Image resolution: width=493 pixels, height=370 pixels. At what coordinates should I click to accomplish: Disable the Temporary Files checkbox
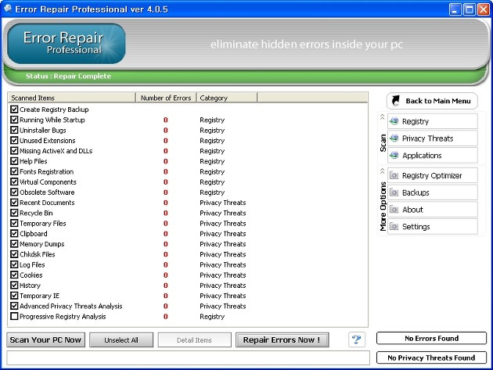pos(14,223)
